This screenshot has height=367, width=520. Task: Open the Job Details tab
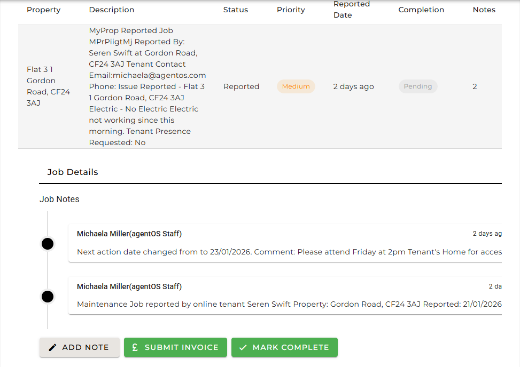[x=73, y=172]
